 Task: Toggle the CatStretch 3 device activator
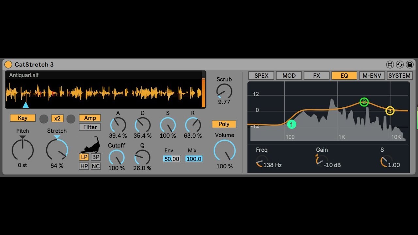click(8, 65)
